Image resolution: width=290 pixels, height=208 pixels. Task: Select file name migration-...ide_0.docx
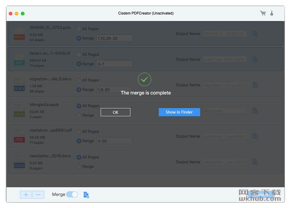pos(50,79)
